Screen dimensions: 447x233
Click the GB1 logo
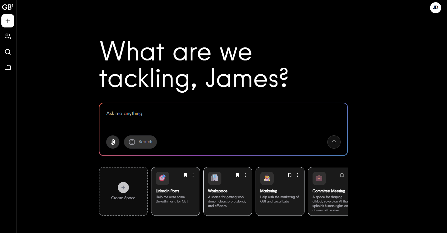pos(8,7)
